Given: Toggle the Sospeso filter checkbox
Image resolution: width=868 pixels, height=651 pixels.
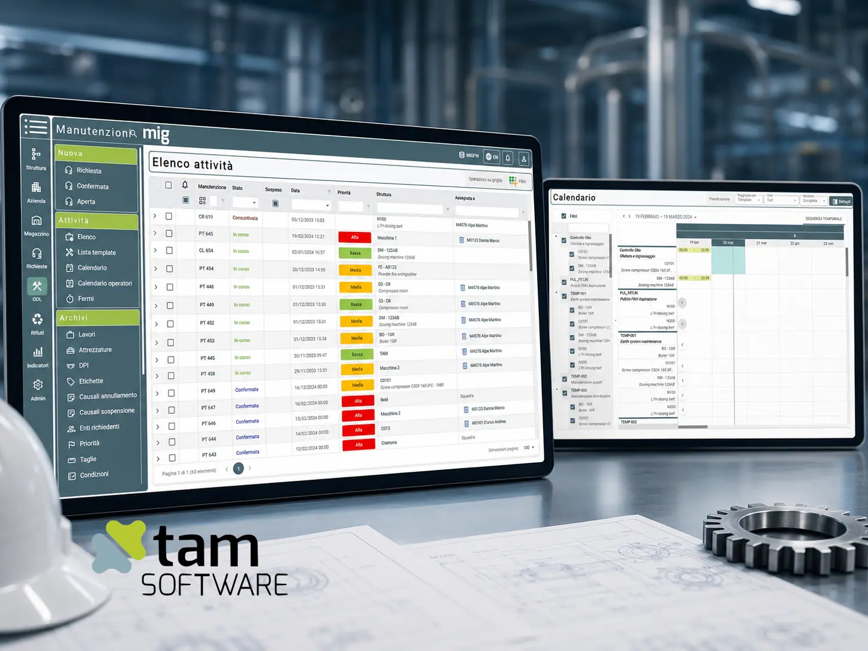Looking at the screenshot, I should [276, 204].
